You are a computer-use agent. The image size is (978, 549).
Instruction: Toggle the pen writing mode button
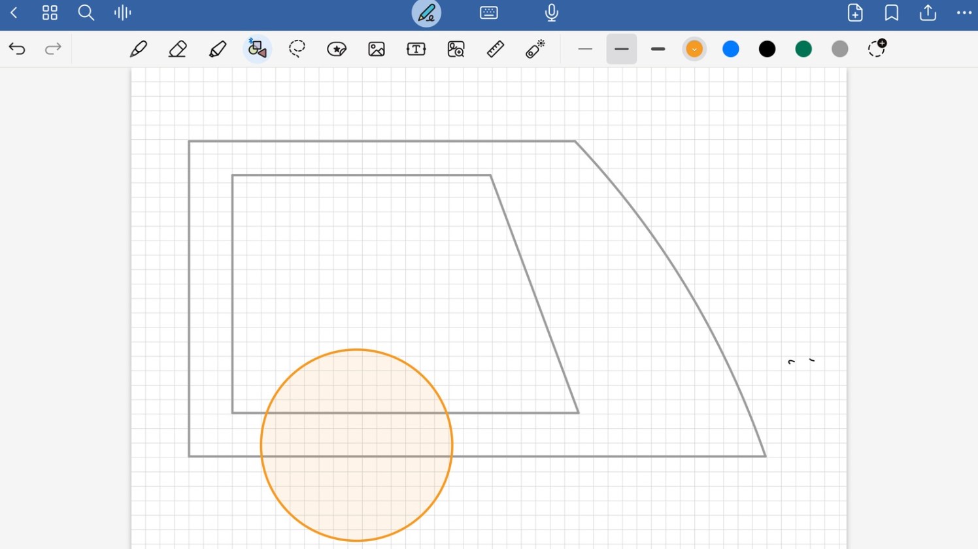click(x=426, y=13)
